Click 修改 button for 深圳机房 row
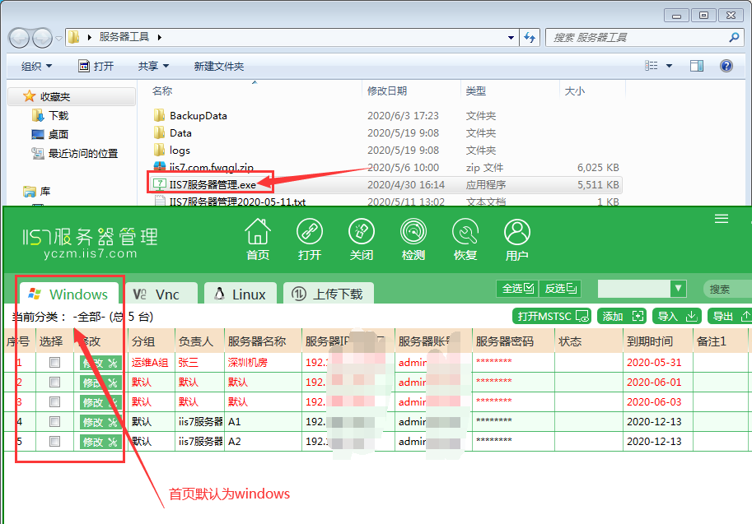This screenshot has height=524, width=752. [x=100, y=363]
